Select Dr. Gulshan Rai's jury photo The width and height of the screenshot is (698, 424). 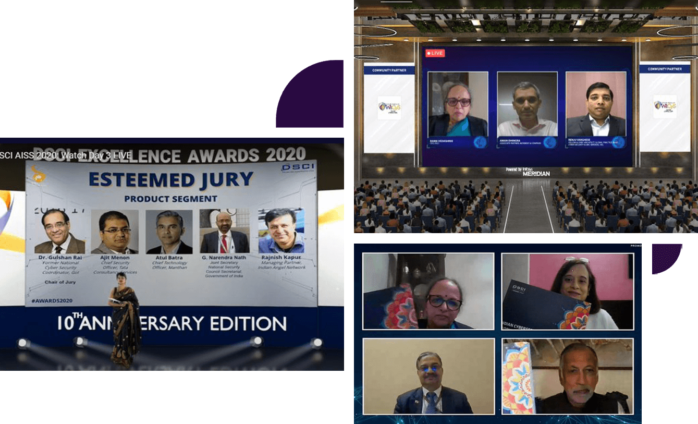(59, 232)
